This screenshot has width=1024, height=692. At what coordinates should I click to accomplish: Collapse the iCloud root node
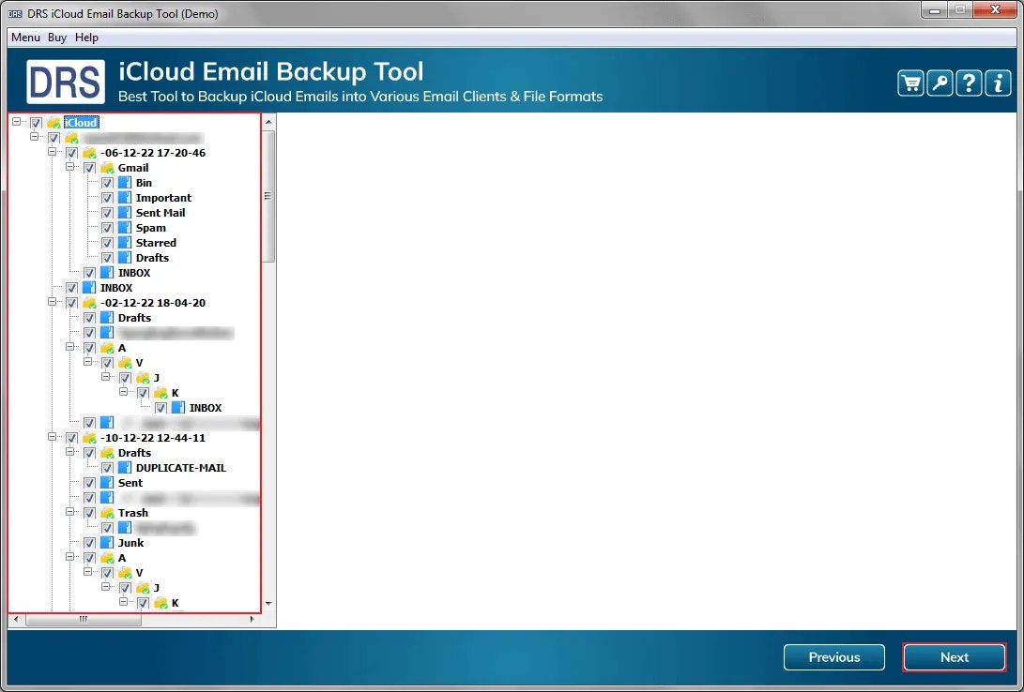pyautogui.click(x=17, y=122)
